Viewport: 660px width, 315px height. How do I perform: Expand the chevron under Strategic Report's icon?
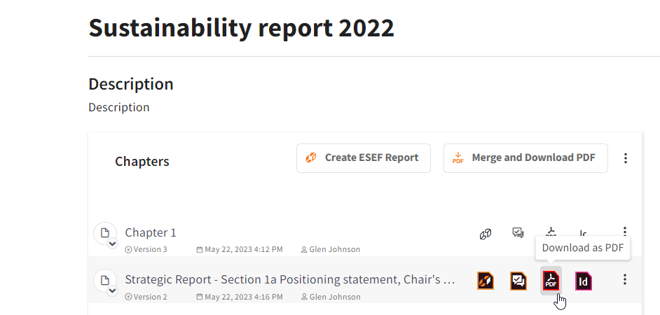[x=112, y=291]
